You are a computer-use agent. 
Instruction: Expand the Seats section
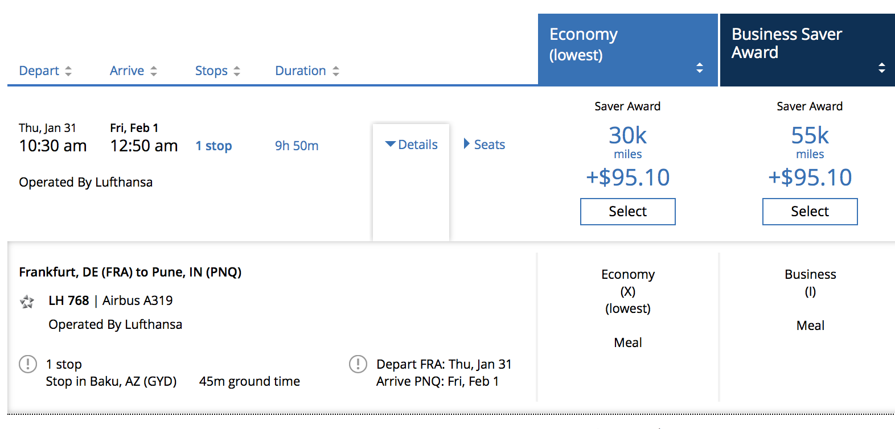click(485, 145)
